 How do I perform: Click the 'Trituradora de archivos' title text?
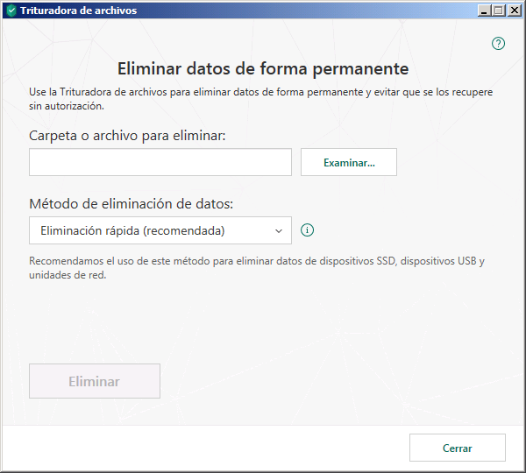pos(79,11)
